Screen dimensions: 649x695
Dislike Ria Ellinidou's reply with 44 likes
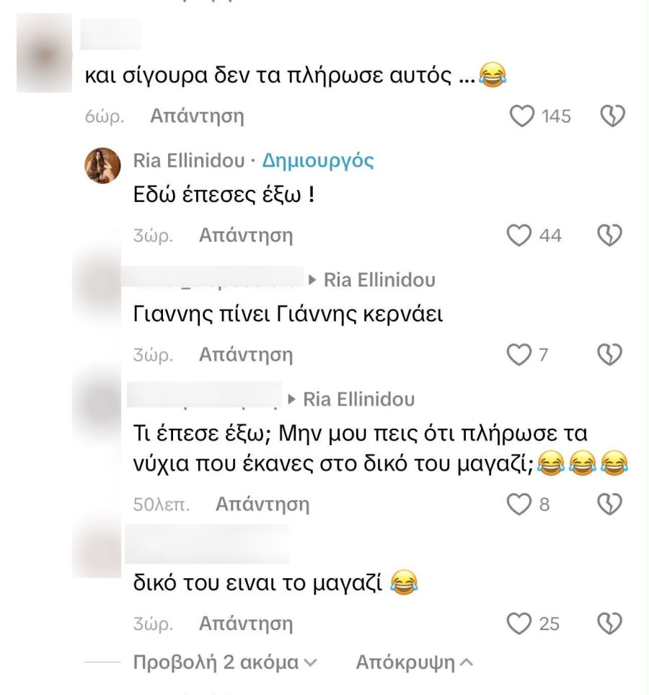pyautogui.click(x=612, y=235)
